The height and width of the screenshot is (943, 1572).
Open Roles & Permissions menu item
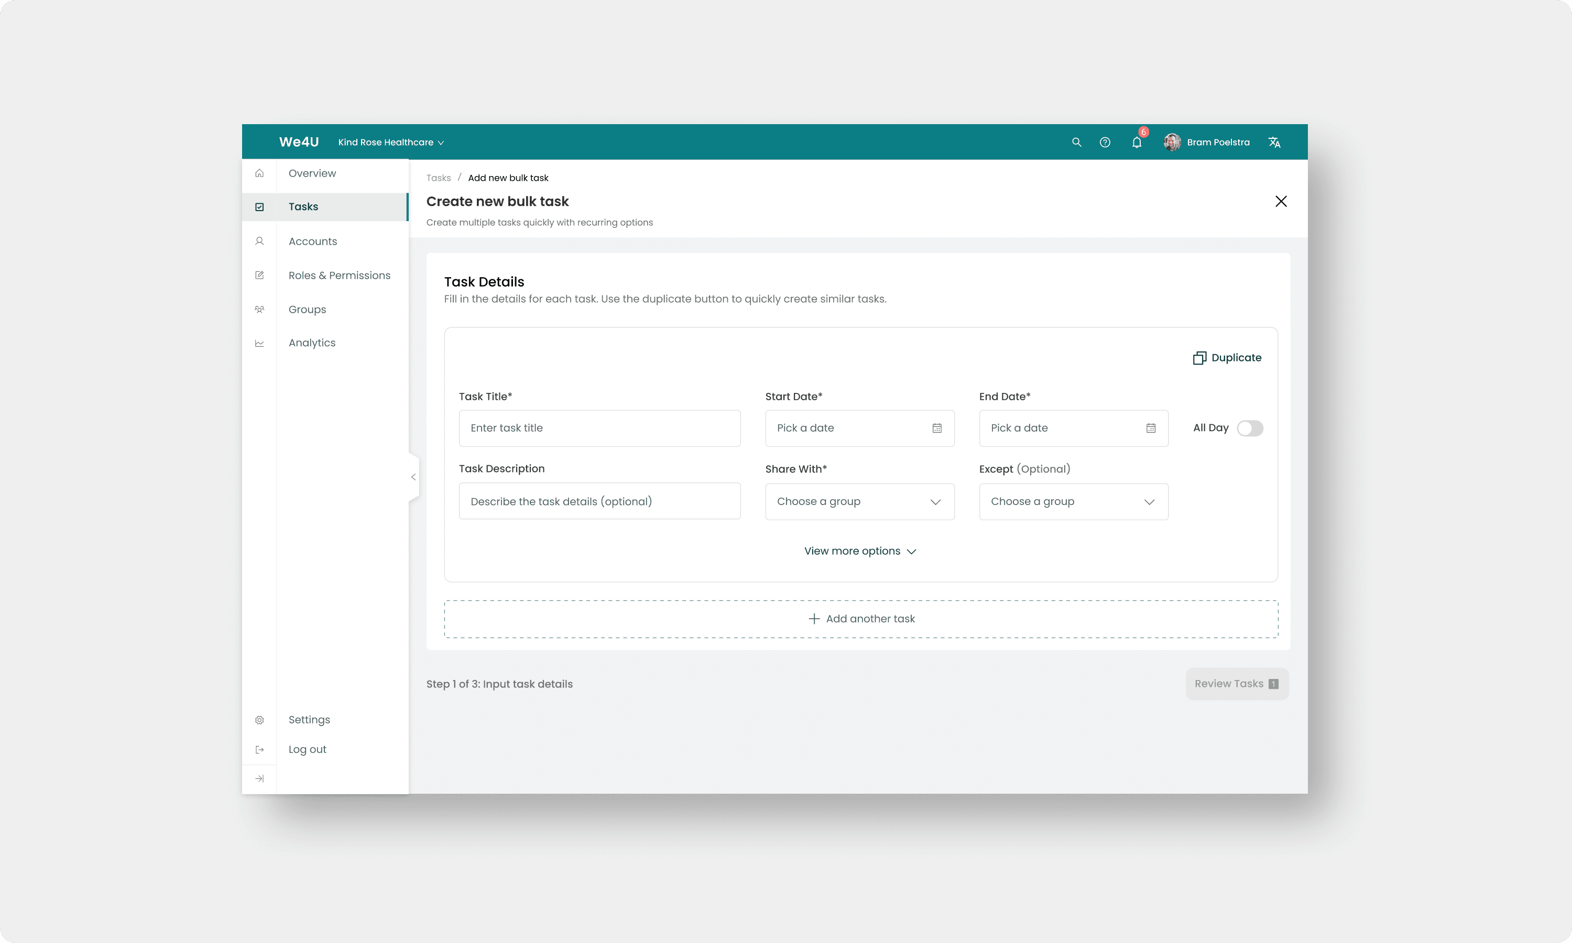pos(340,275)
